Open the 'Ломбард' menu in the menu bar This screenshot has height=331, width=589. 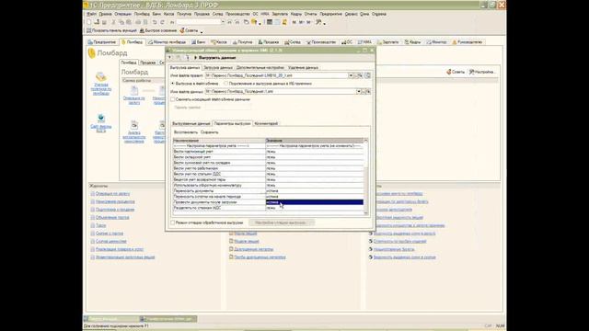point(142,14)
